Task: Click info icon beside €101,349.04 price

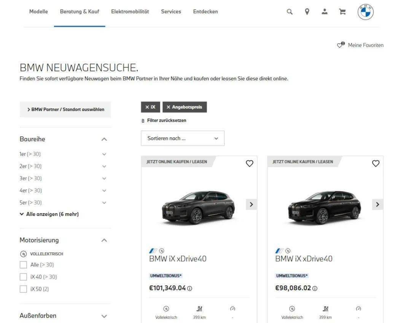Action: (x=190, y=288)
